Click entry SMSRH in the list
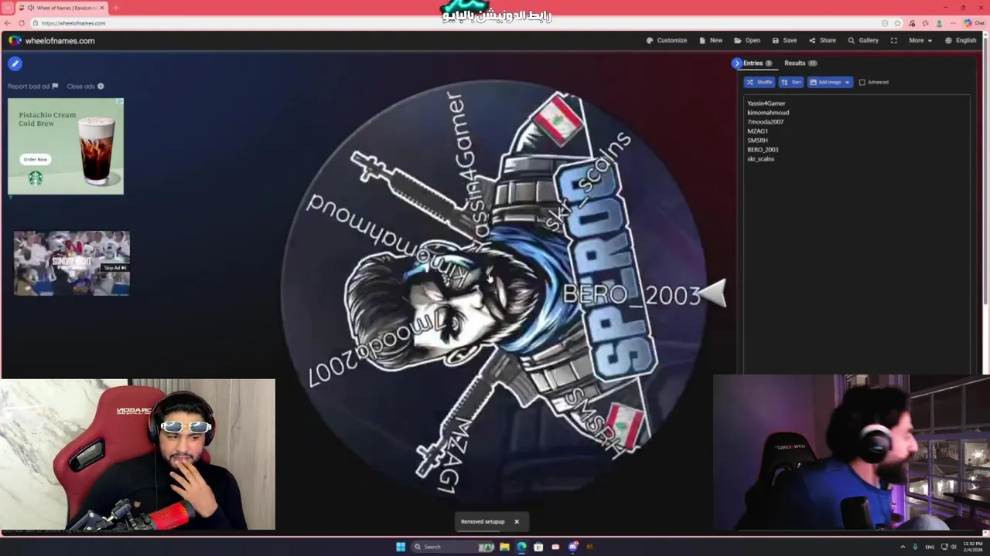The width and height of the screenshot is (990, 556). (x=757, y=141)
